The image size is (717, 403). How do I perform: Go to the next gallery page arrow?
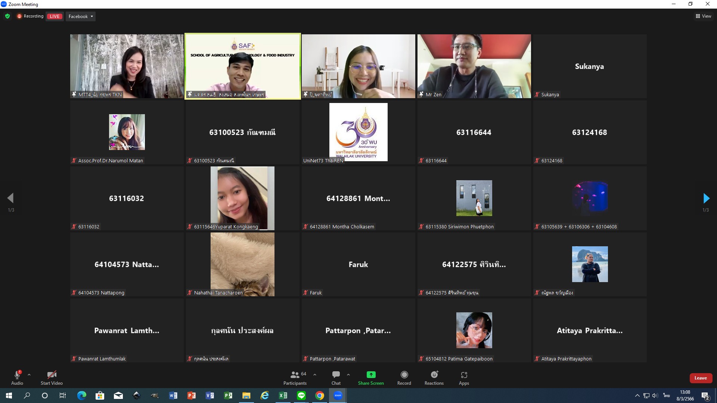[706, 198]
